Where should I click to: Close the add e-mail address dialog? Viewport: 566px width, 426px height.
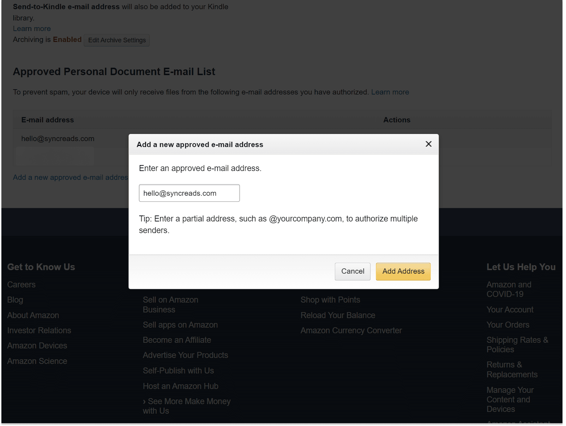428,144
